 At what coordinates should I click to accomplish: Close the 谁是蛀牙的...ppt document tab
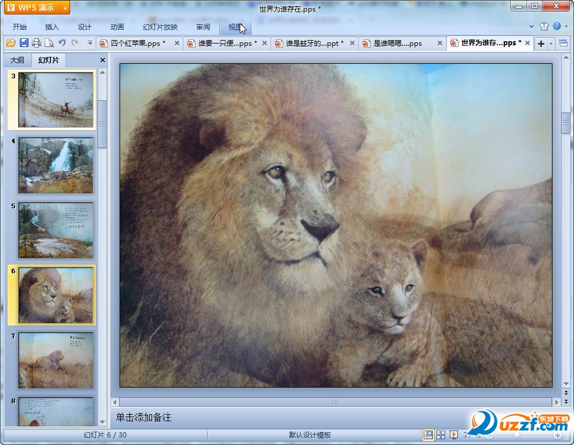coord(352,43)
